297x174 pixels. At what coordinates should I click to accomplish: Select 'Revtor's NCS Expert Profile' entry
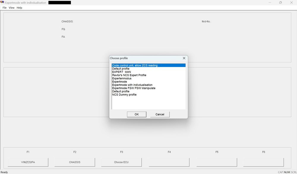[148, 75]
